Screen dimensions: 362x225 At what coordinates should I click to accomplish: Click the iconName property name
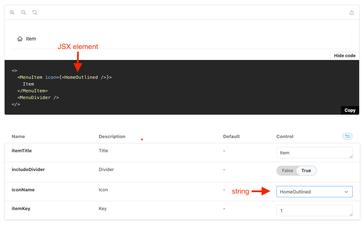click(x=23, y=190)
